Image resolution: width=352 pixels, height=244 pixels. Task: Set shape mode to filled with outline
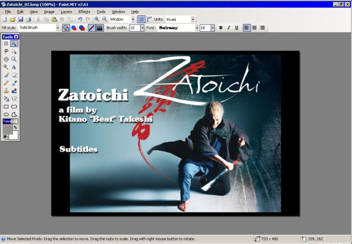(x=82, y=28)
